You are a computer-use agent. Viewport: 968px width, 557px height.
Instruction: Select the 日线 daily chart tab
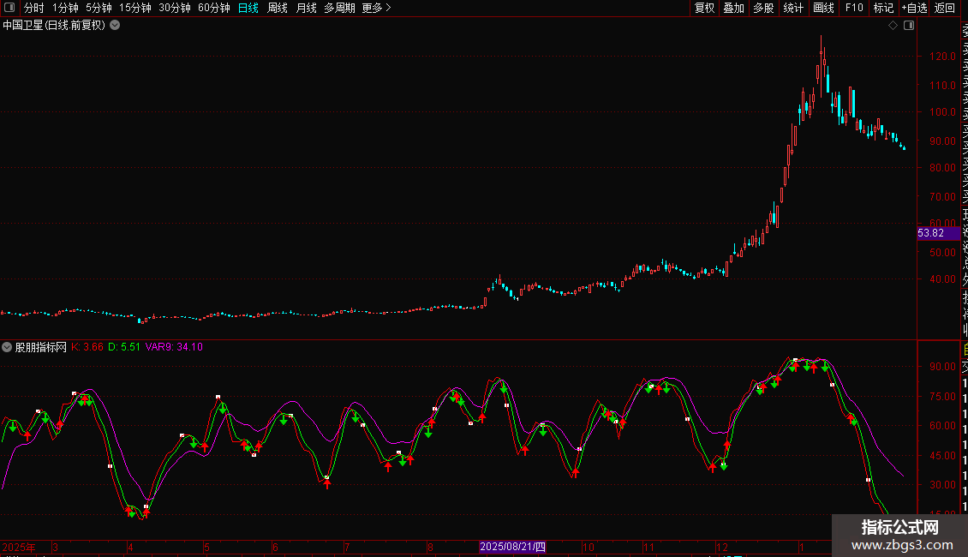pyautogui.click(x=248, y=8)
